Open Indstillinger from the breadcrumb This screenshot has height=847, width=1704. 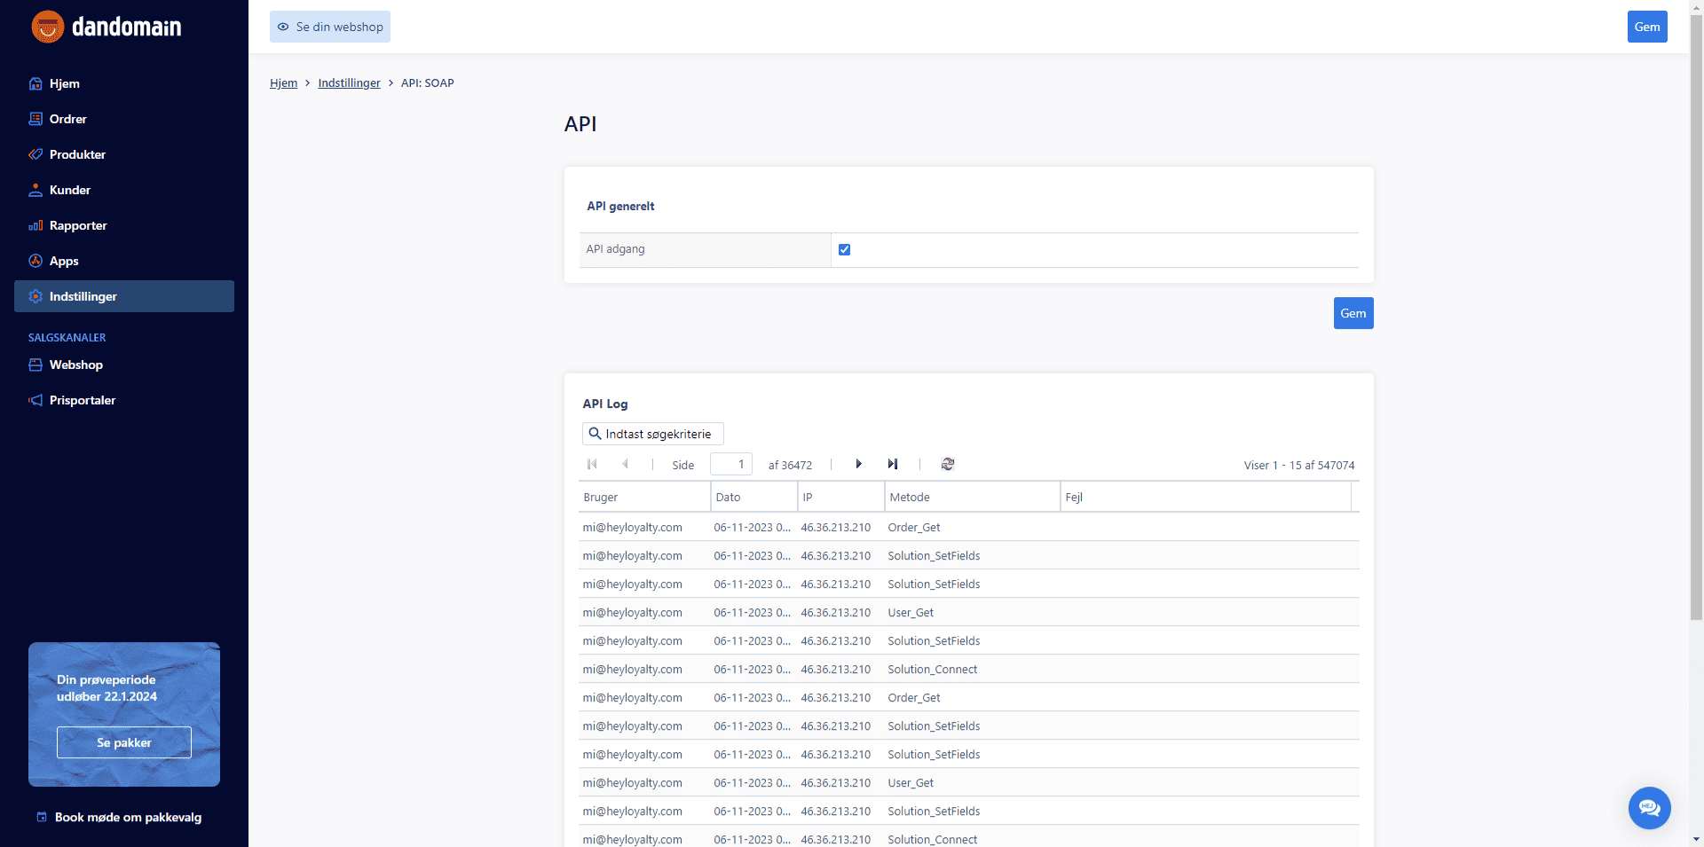pos(349,82)
